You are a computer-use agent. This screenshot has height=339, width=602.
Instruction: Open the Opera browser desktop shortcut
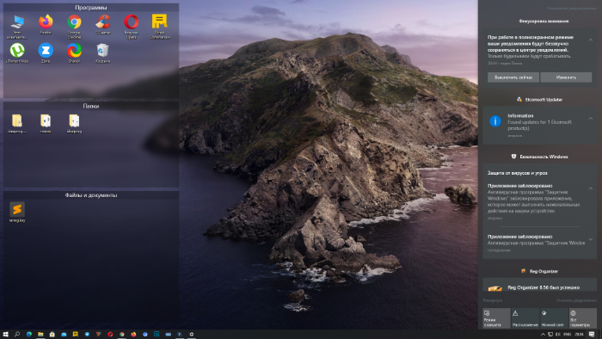pos(132,27)
